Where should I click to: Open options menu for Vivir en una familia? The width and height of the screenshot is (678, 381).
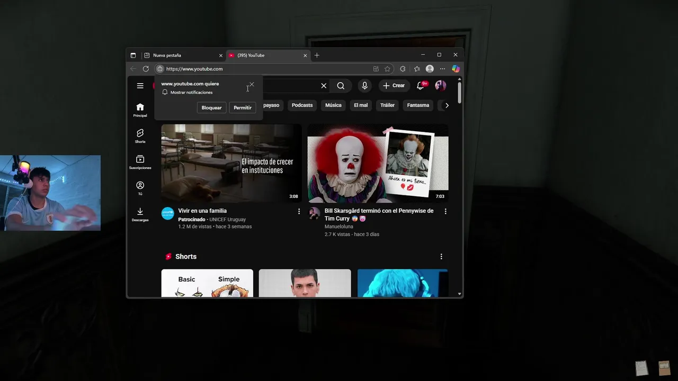[x=299, y=211]
